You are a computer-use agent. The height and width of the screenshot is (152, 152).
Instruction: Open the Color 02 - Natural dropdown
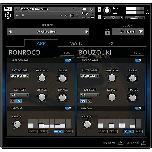click(x=128, y=32)
